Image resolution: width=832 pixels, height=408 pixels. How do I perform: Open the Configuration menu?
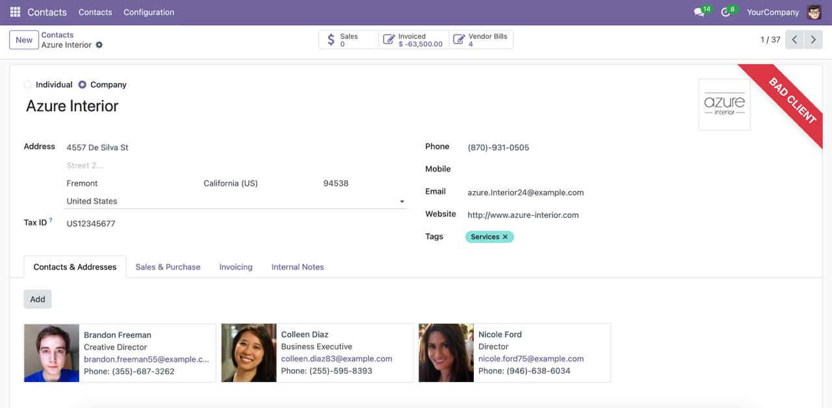click(149, 12)
